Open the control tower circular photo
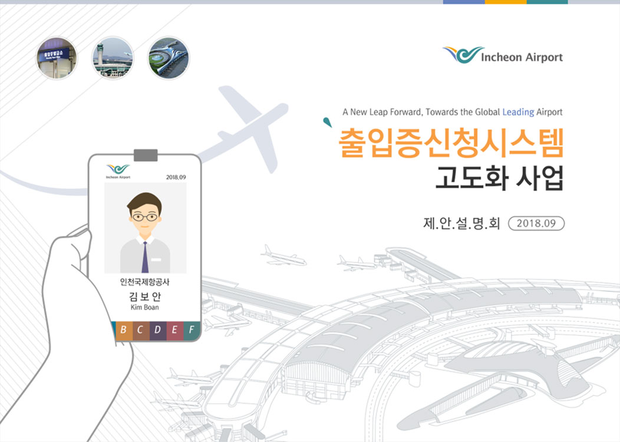 pos(113,58)
